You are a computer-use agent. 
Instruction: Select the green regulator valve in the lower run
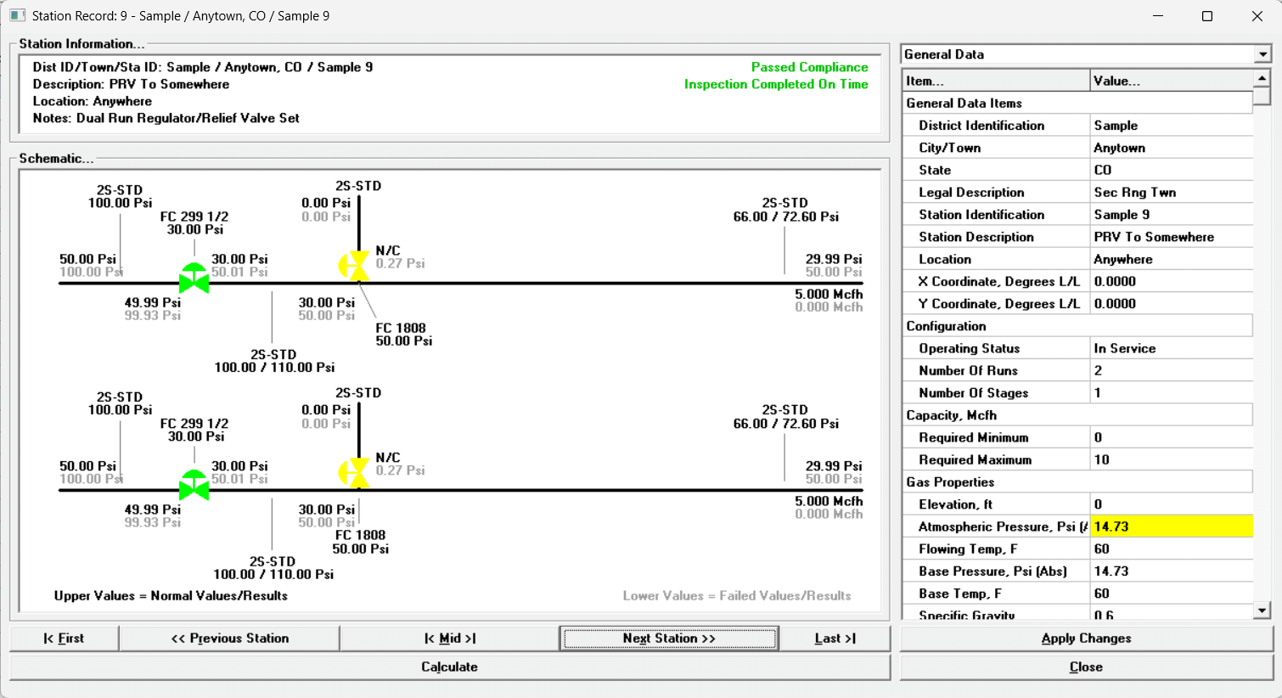(194, 486)
